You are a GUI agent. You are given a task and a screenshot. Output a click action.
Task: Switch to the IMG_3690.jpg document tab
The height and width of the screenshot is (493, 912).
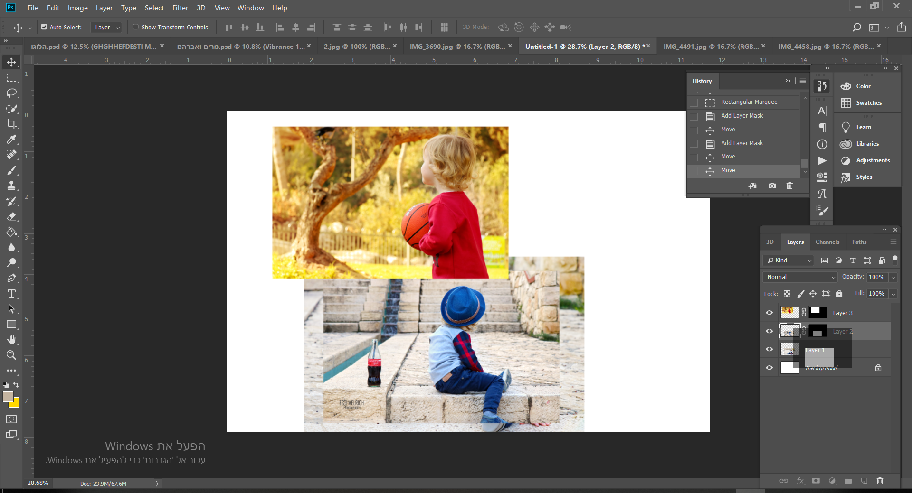point(457,47)
